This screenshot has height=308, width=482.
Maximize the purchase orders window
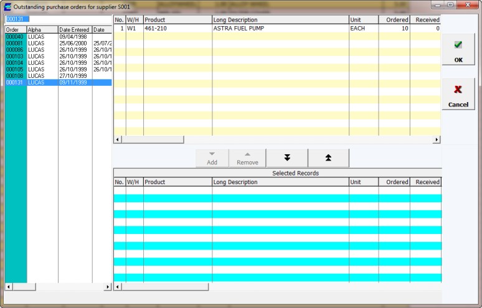451,5
